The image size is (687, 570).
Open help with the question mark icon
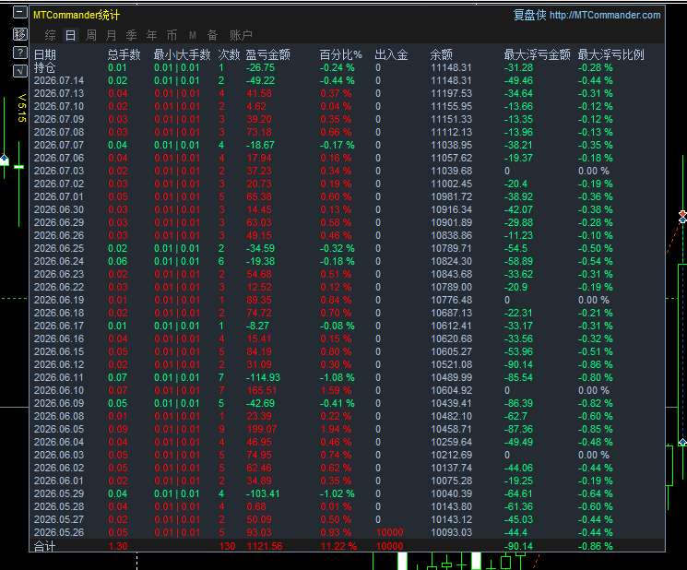pyautogui.click(x=20, y=53)
